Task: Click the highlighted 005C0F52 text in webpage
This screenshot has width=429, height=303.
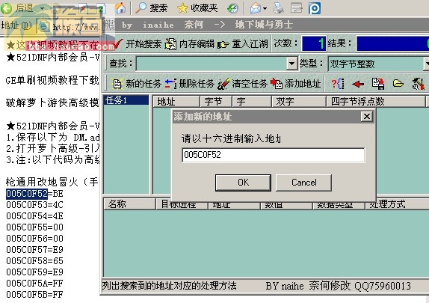Action: tap(27, 194)
